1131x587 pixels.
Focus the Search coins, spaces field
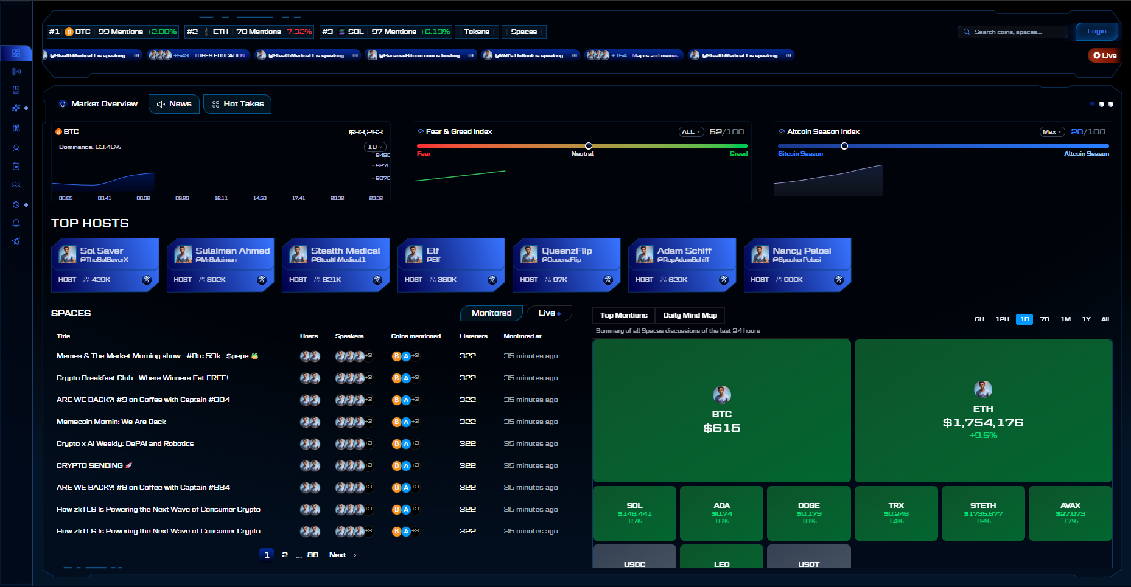point(1013,32)
